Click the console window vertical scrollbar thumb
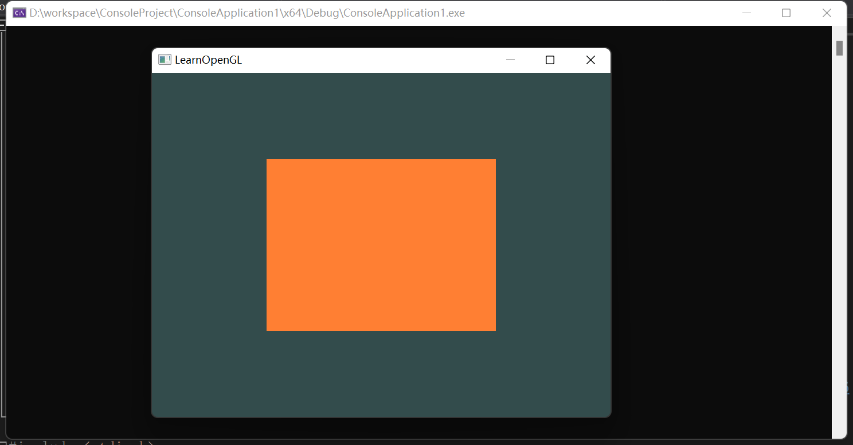 click(x=839, y=48)
